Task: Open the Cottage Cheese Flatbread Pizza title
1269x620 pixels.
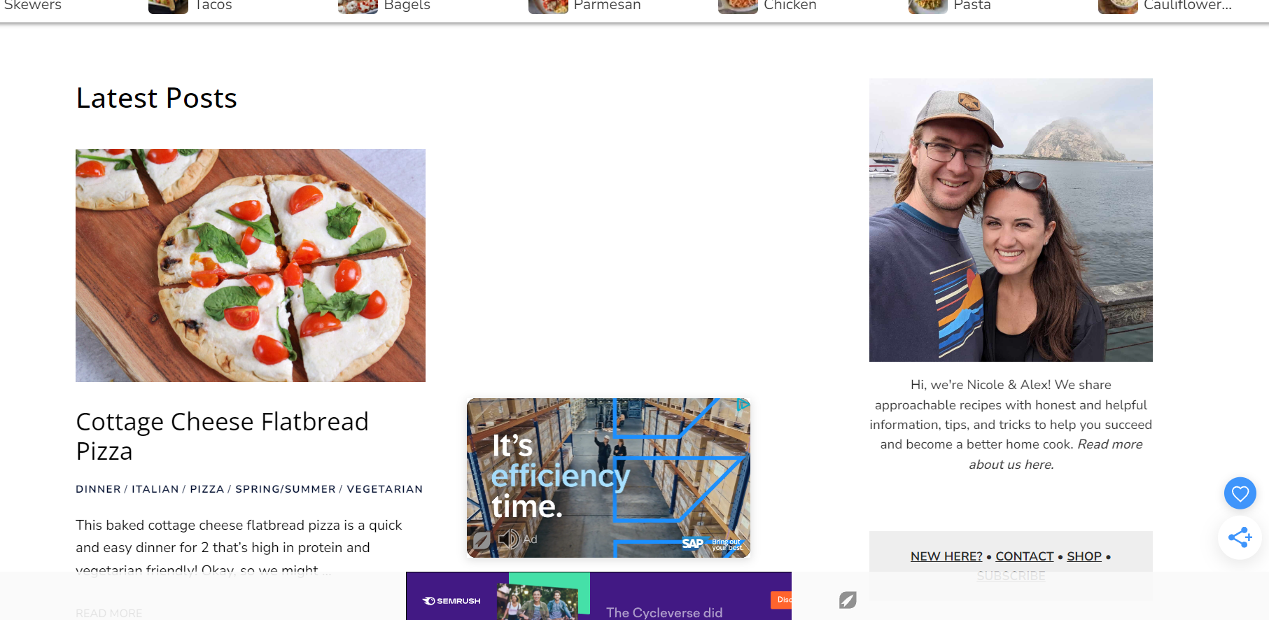Action: pos(222,436)
